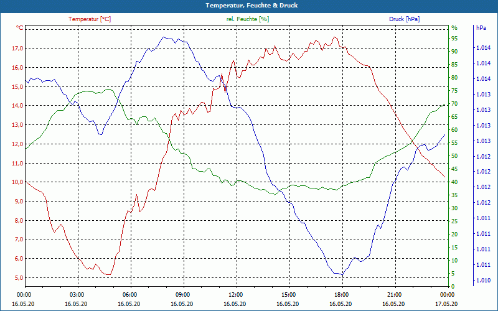Viewport: 498px width, 311px height.
Task: Click the green 10 tick on humidity axis
Action: click(454, 261)
